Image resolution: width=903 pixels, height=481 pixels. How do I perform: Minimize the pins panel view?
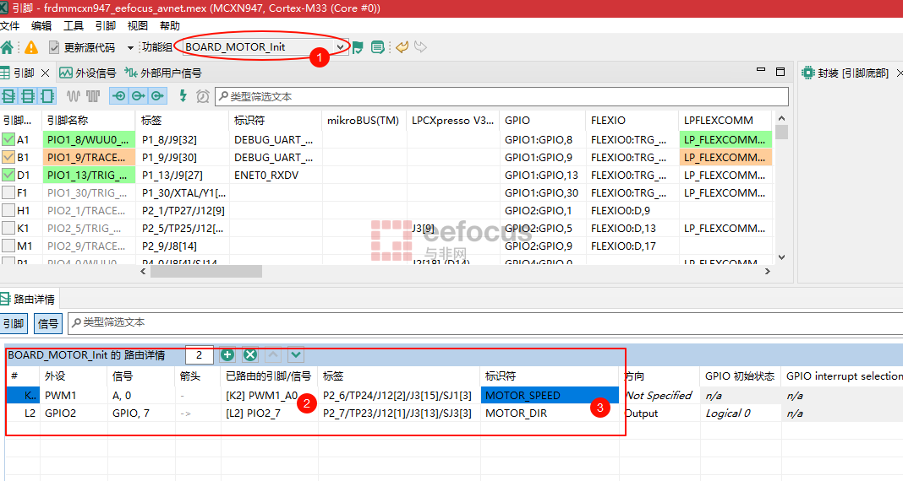761,70
